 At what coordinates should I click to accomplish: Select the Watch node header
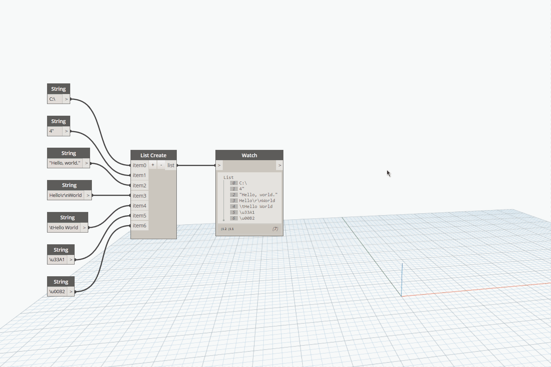[249, 155]
